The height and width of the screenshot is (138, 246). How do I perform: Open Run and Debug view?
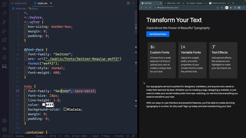click(x=4, y=31)
